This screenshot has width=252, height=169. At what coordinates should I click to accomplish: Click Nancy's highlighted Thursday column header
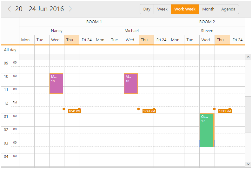pos(72,40)
